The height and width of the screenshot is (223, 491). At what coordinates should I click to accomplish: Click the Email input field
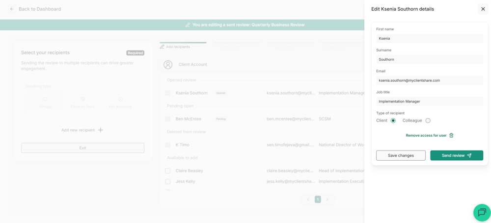coord(430,80)
